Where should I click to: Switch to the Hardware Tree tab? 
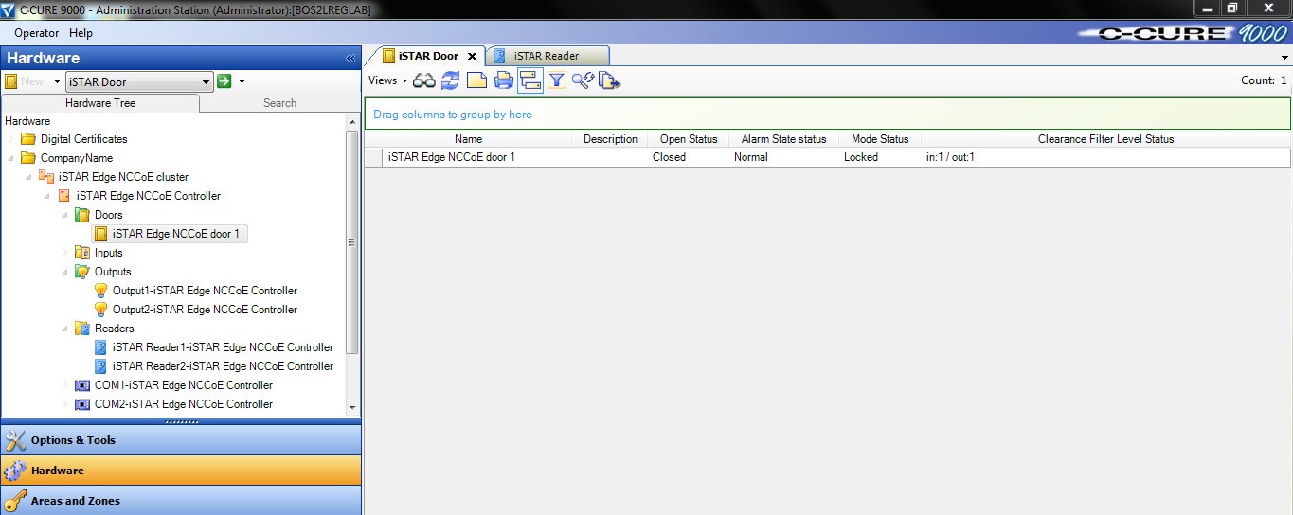coord(100,103)
